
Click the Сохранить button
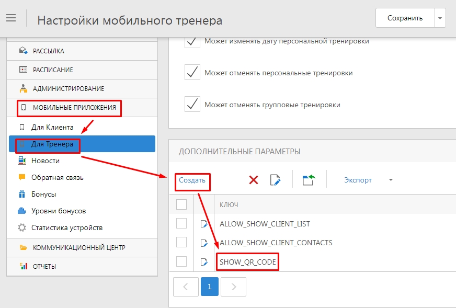(x=405, y=18)
